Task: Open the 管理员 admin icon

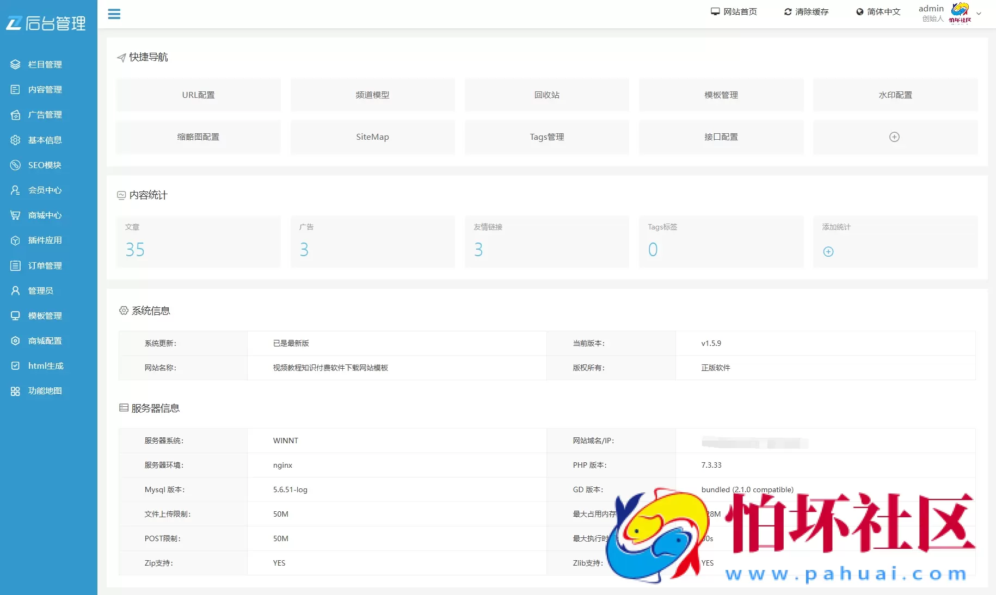Action: tap(15, 290)
